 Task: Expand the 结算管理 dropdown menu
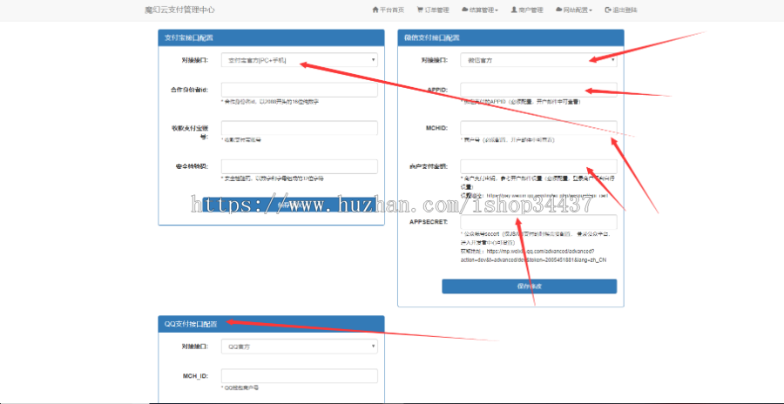click(x=483, y=10)
